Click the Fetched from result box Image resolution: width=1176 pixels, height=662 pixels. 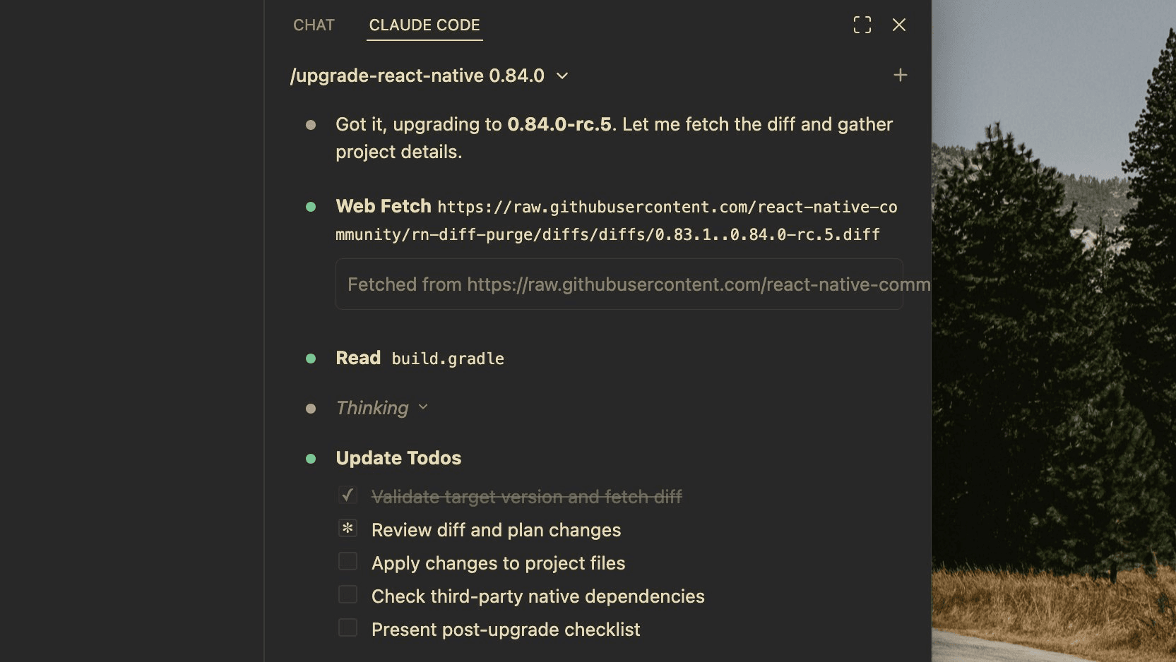[619, 284]
